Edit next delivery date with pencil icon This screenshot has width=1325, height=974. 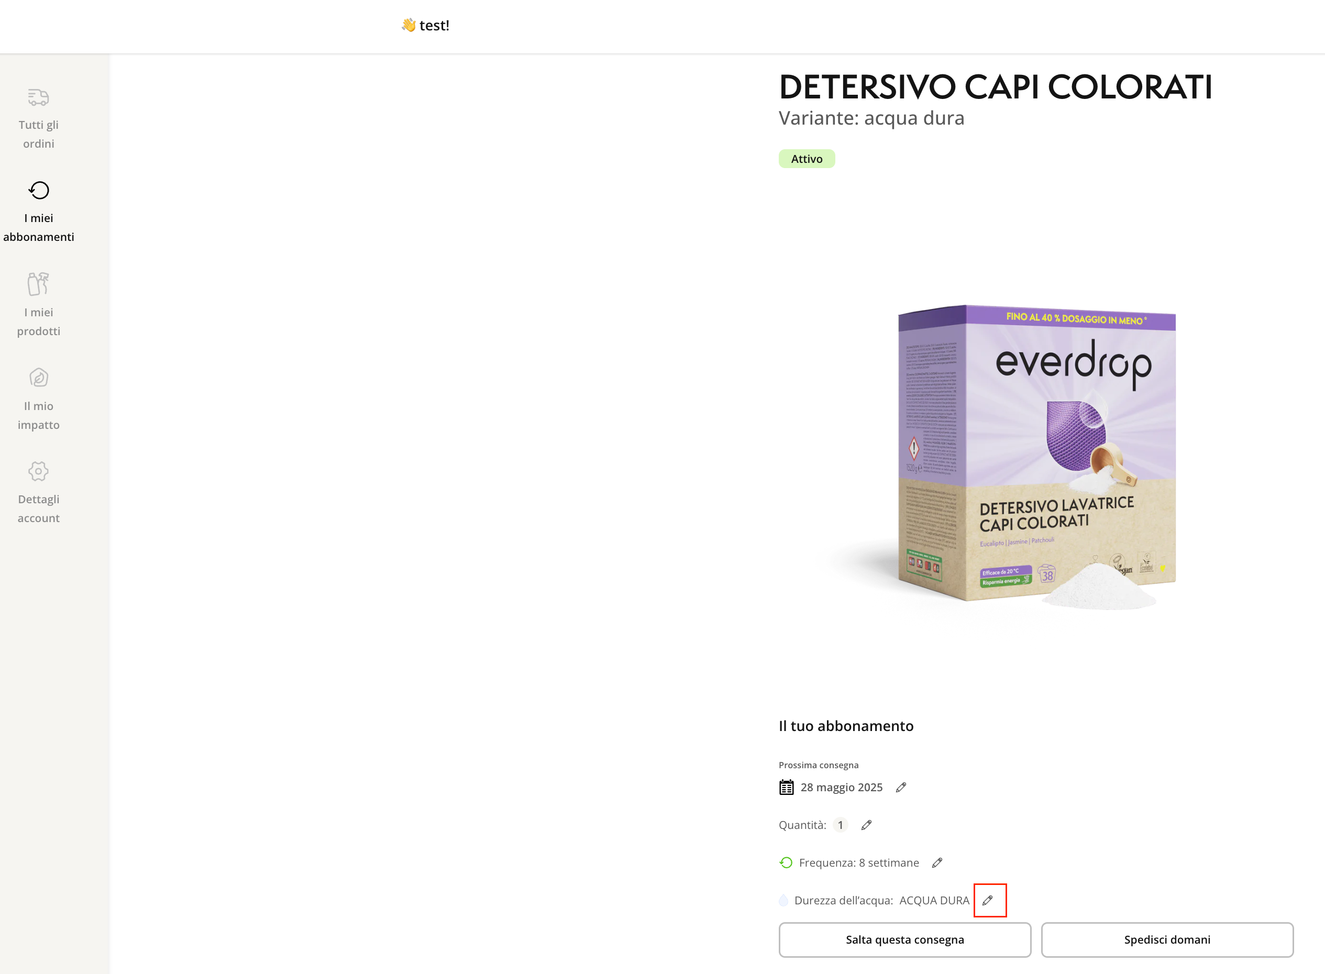click(x=900, y=787)
